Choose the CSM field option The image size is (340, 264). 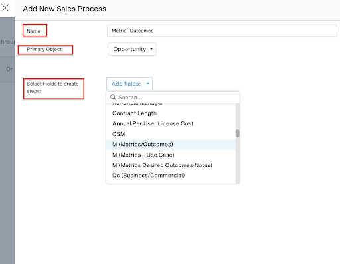pos(171,134)
